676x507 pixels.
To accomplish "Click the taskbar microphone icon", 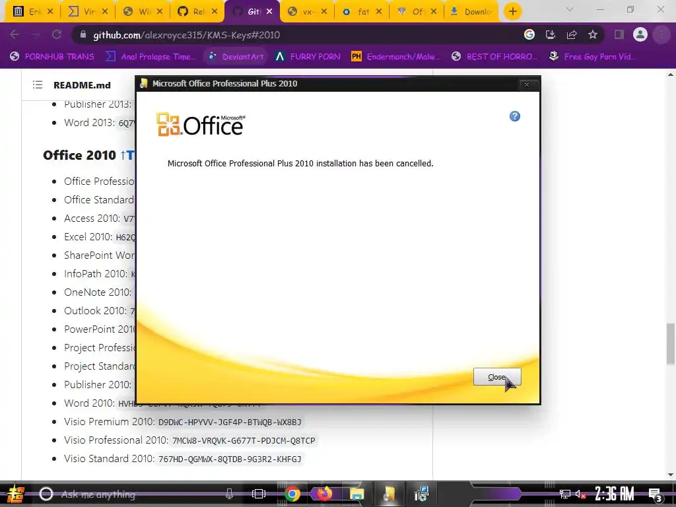I will pyautogui.click(x=229, y=494).
